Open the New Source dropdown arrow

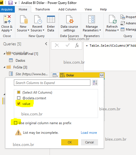click(x=28, y=30)
